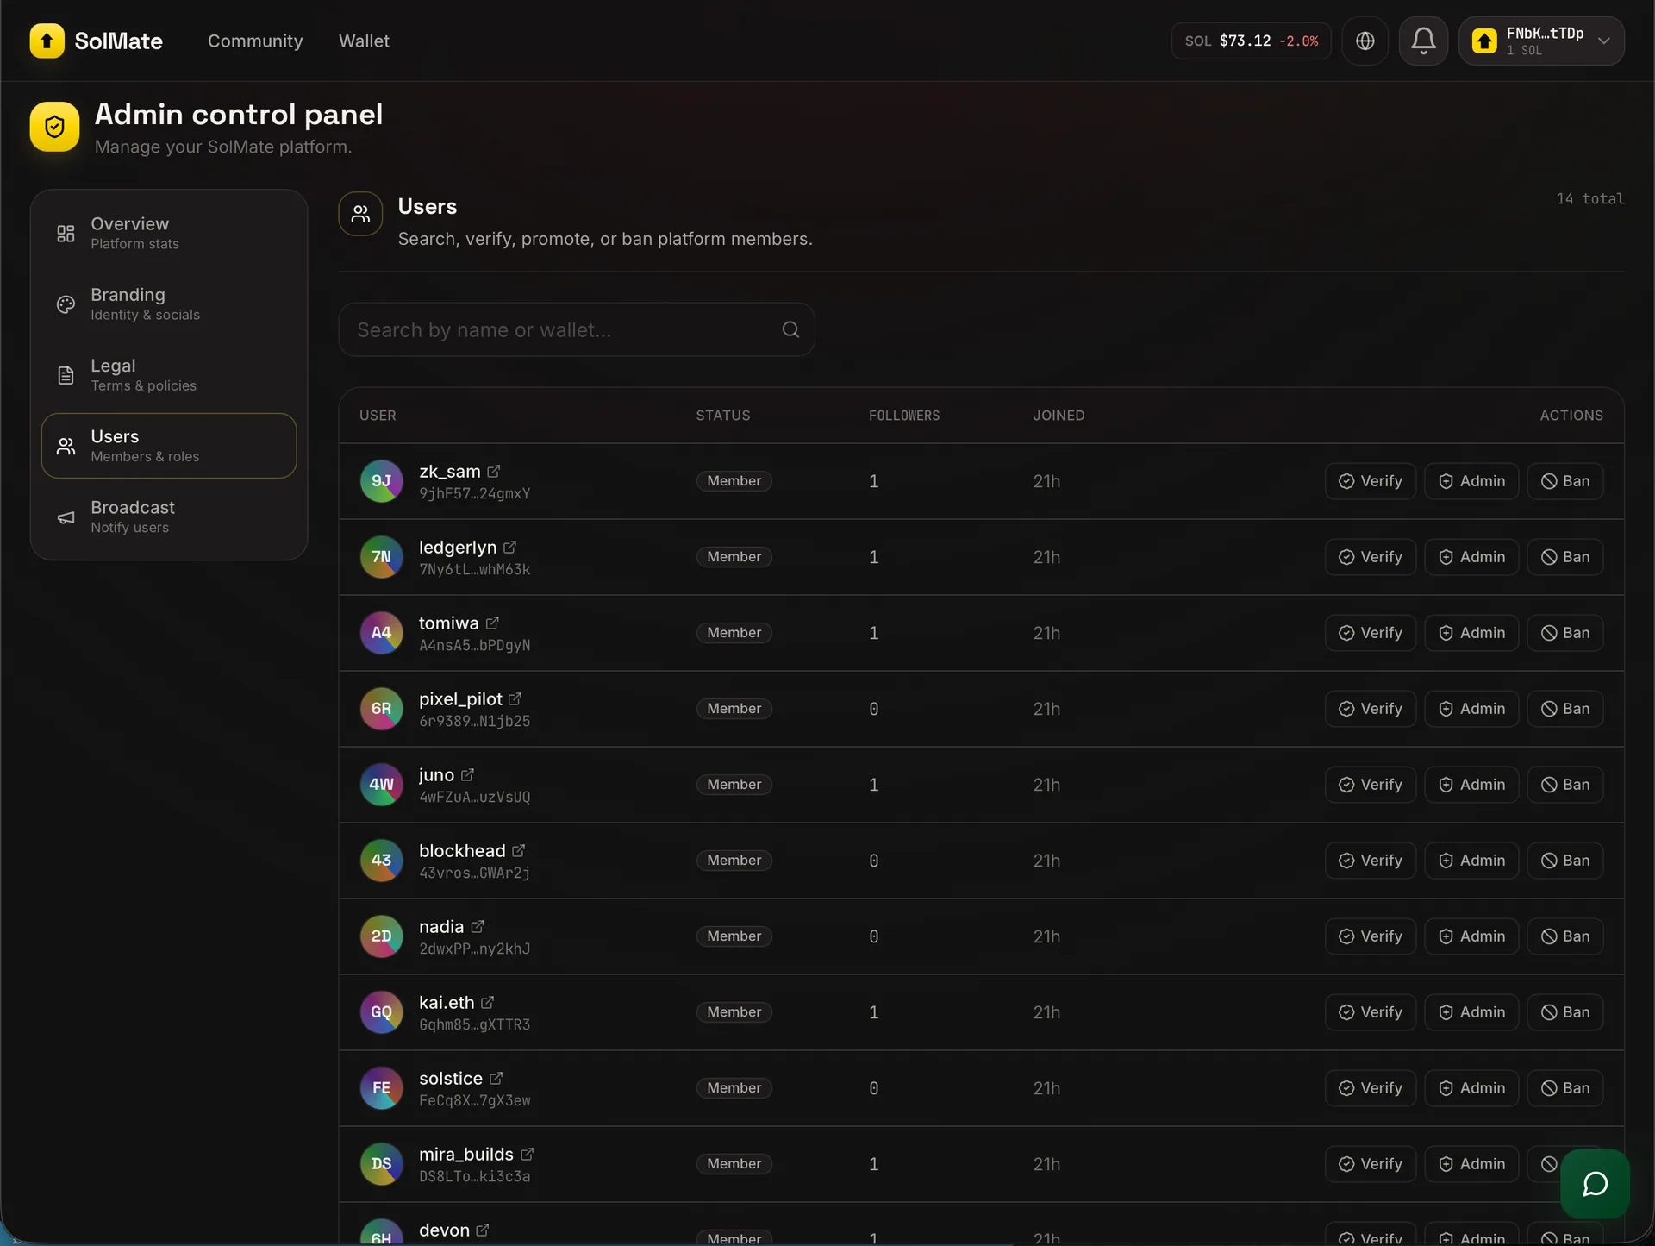Select Broadcast in the admin sidebar
The image size is (1655, 1246).
[x=169, y=517]
